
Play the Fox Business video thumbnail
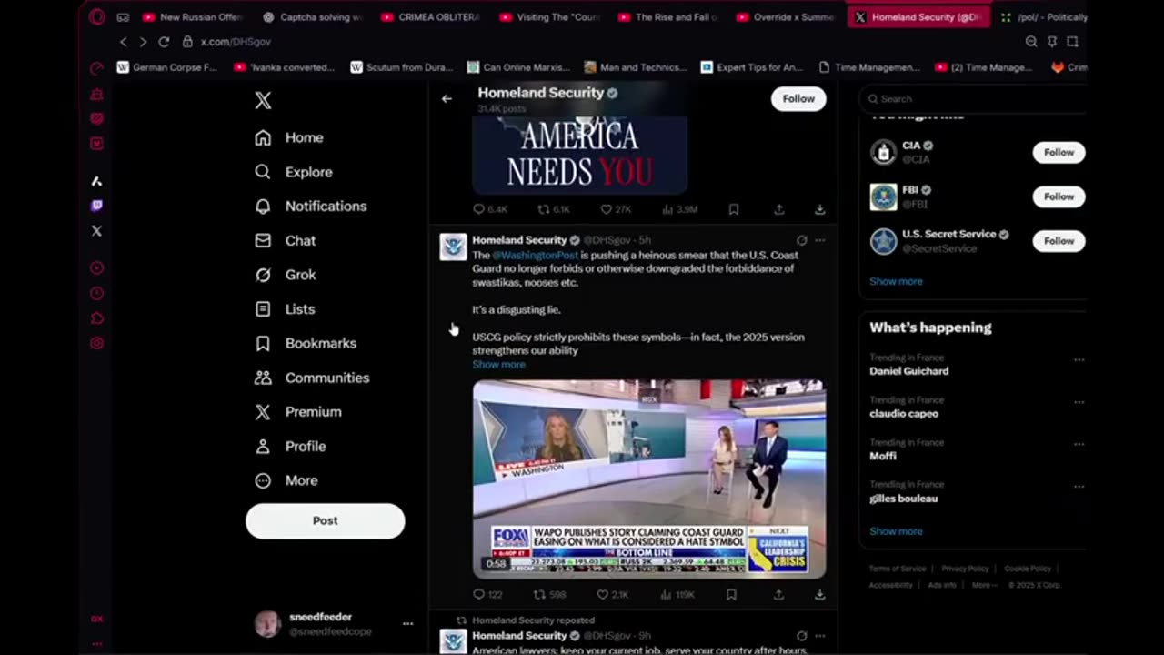649,479
